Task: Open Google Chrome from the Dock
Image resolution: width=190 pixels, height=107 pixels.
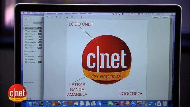Action: click(x=53, y=104)
